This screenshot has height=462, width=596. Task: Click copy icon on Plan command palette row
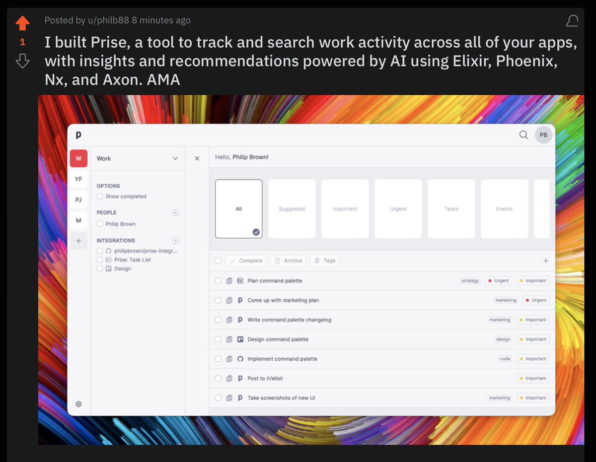click(229, 281)
